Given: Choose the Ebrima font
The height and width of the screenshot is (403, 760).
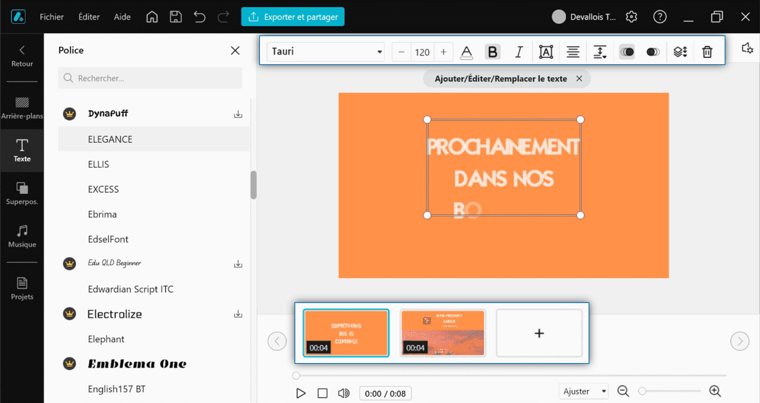Looking at the screenshot, I should (x=154, y=214).
